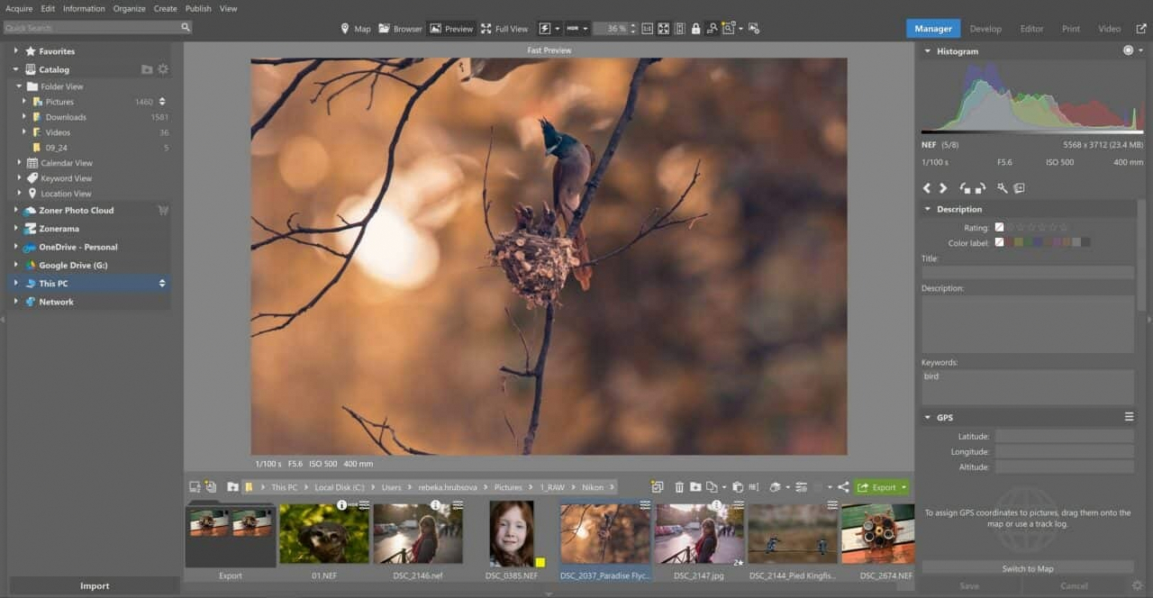1153x598 pixels.
Task: Clear the rating with the no-rating box
Action: pyautogui.click(x=999, y=228)
